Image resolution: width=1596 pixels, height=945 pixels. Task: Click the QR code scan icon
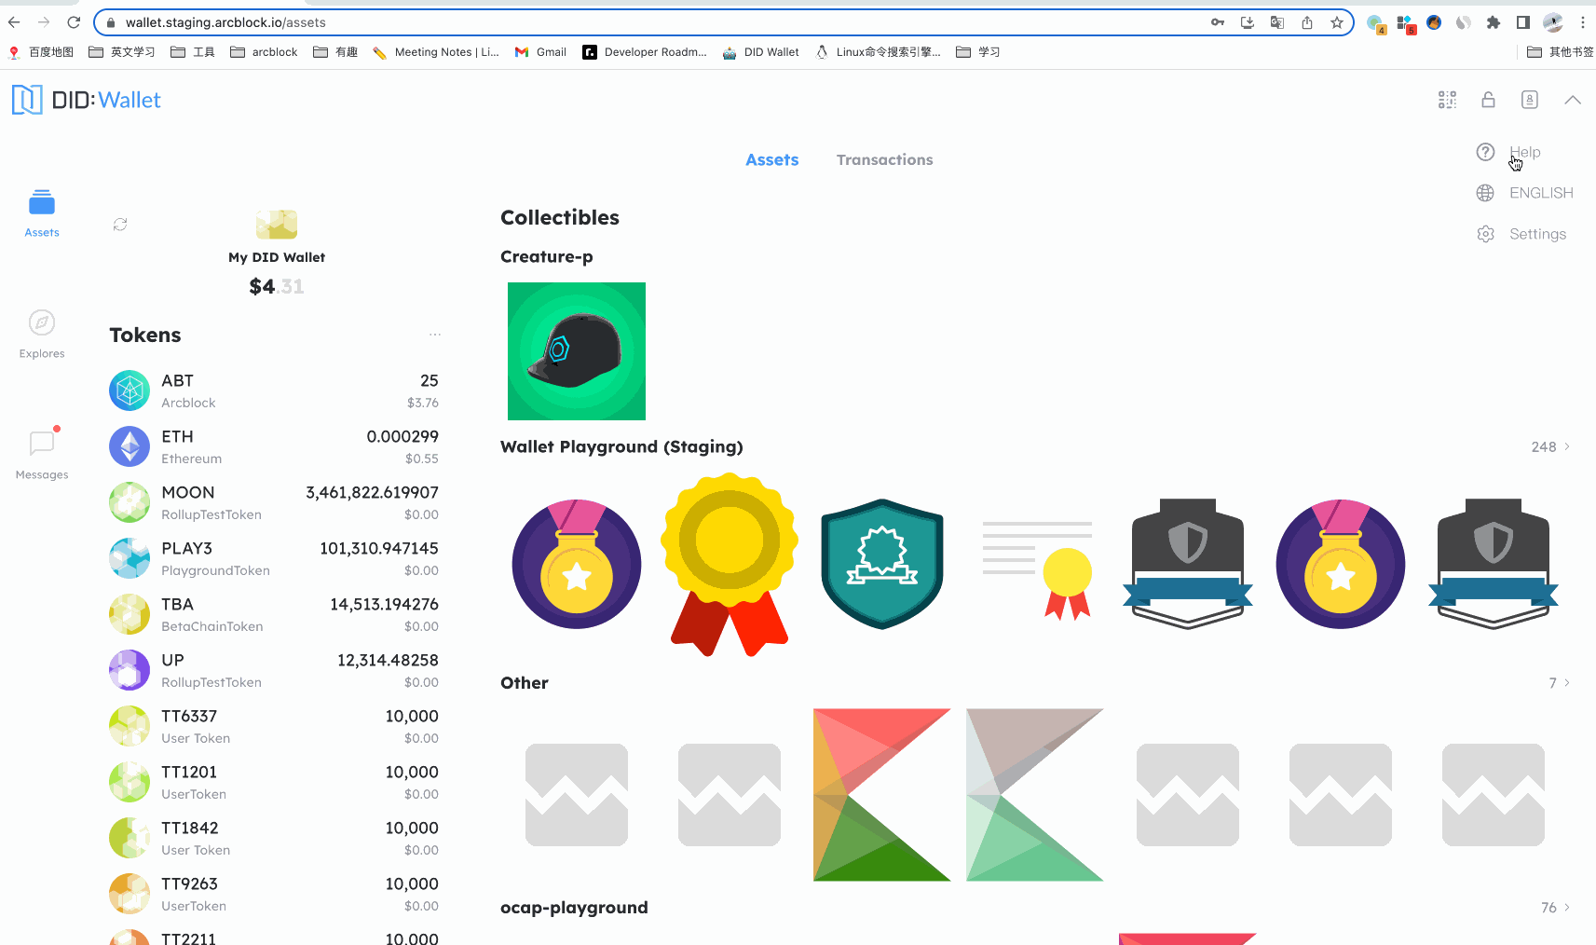(1447, 100)
